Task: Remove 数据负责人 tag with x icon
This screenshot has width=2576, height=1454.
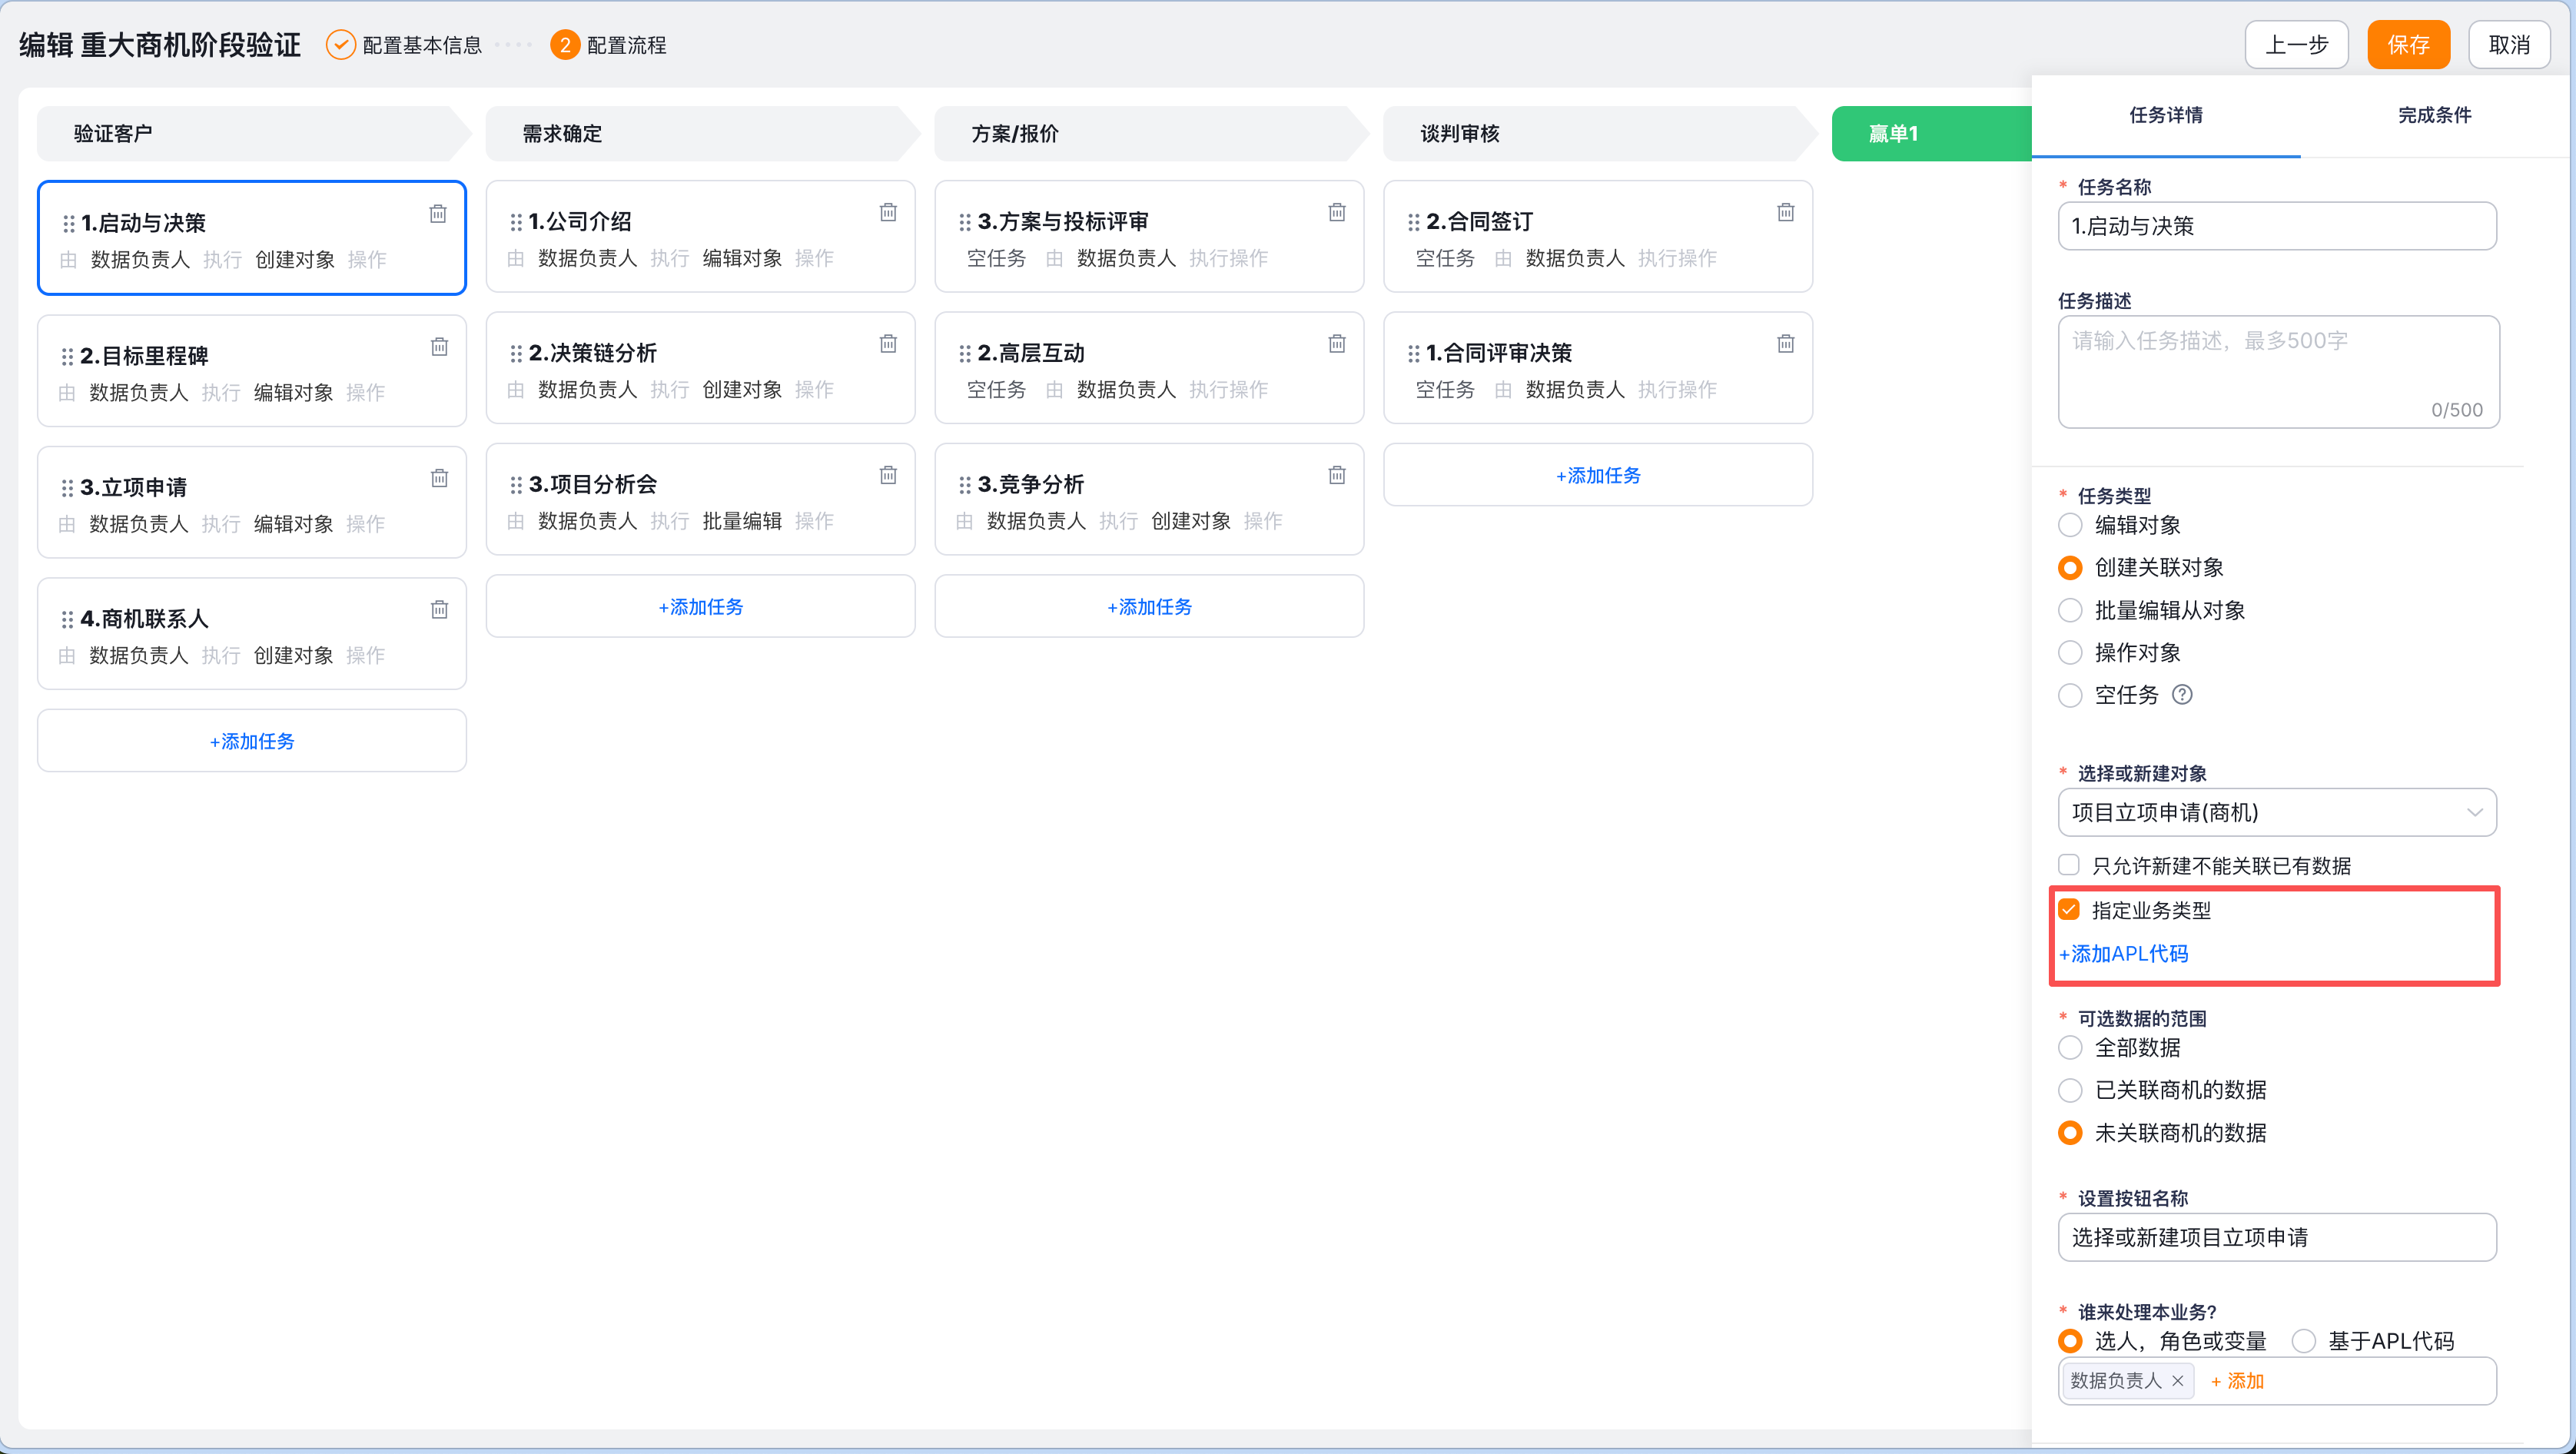Action: click(2177, 1380)
